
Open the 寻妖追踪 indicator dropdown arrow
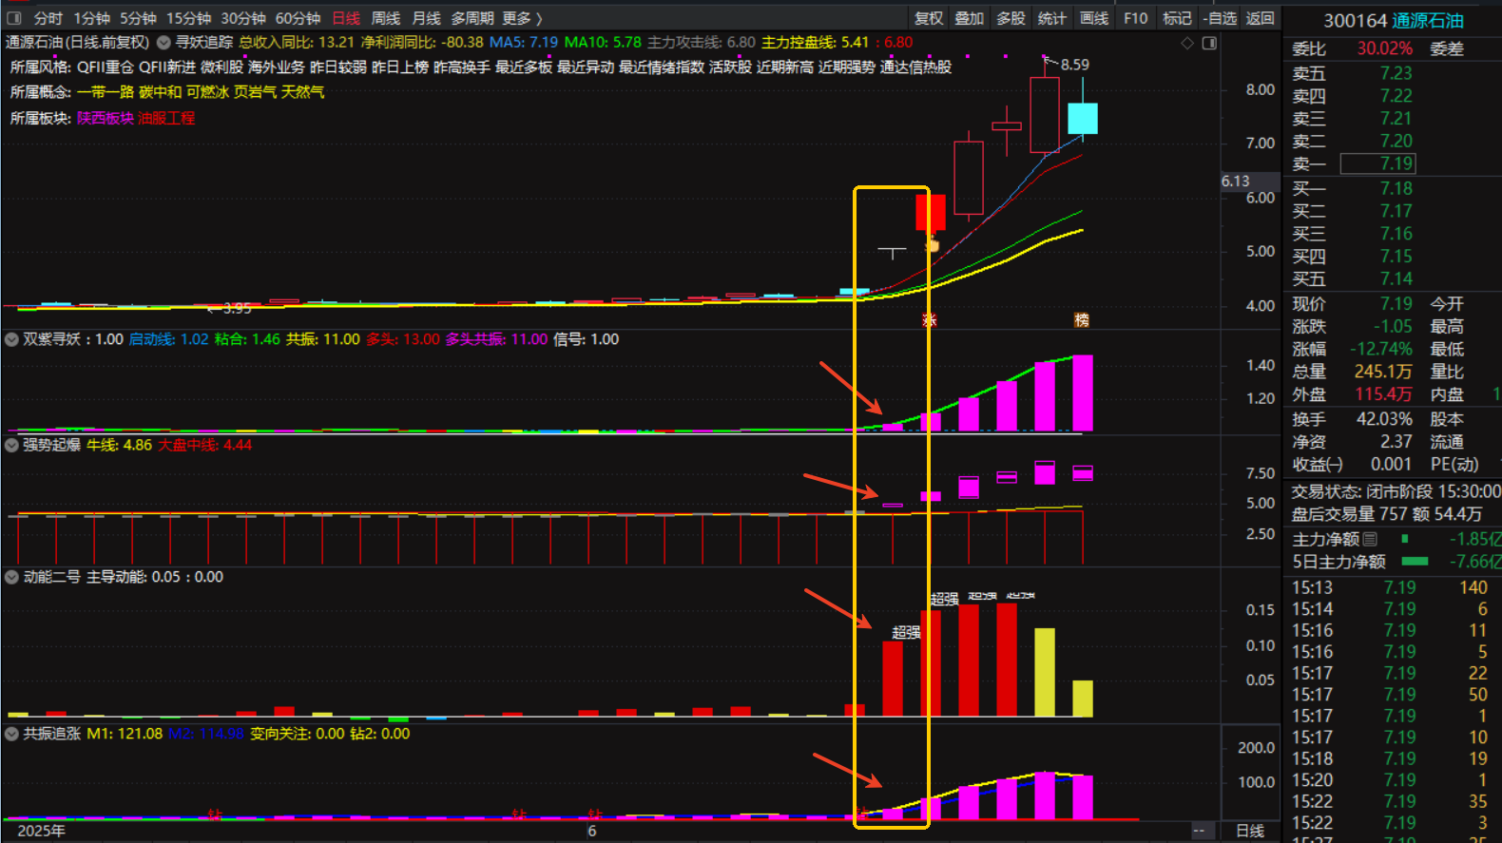(164, 43)
